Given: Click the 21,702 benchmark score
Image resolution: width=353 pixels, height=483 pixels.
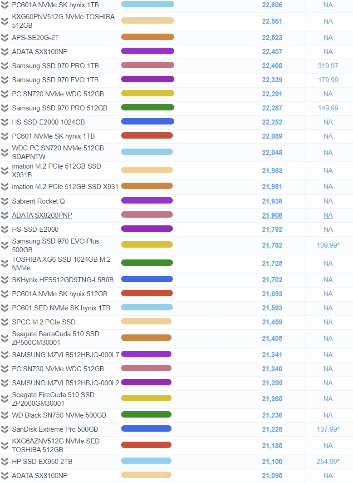Looking at the screenshot, I should 272,280.
